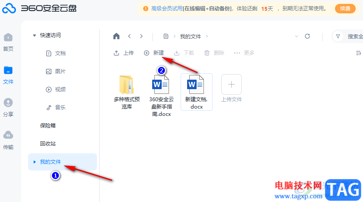Open 视频 in quick access
The height and width of the screenshot is (202, 363).
click(x=56, y=90)
